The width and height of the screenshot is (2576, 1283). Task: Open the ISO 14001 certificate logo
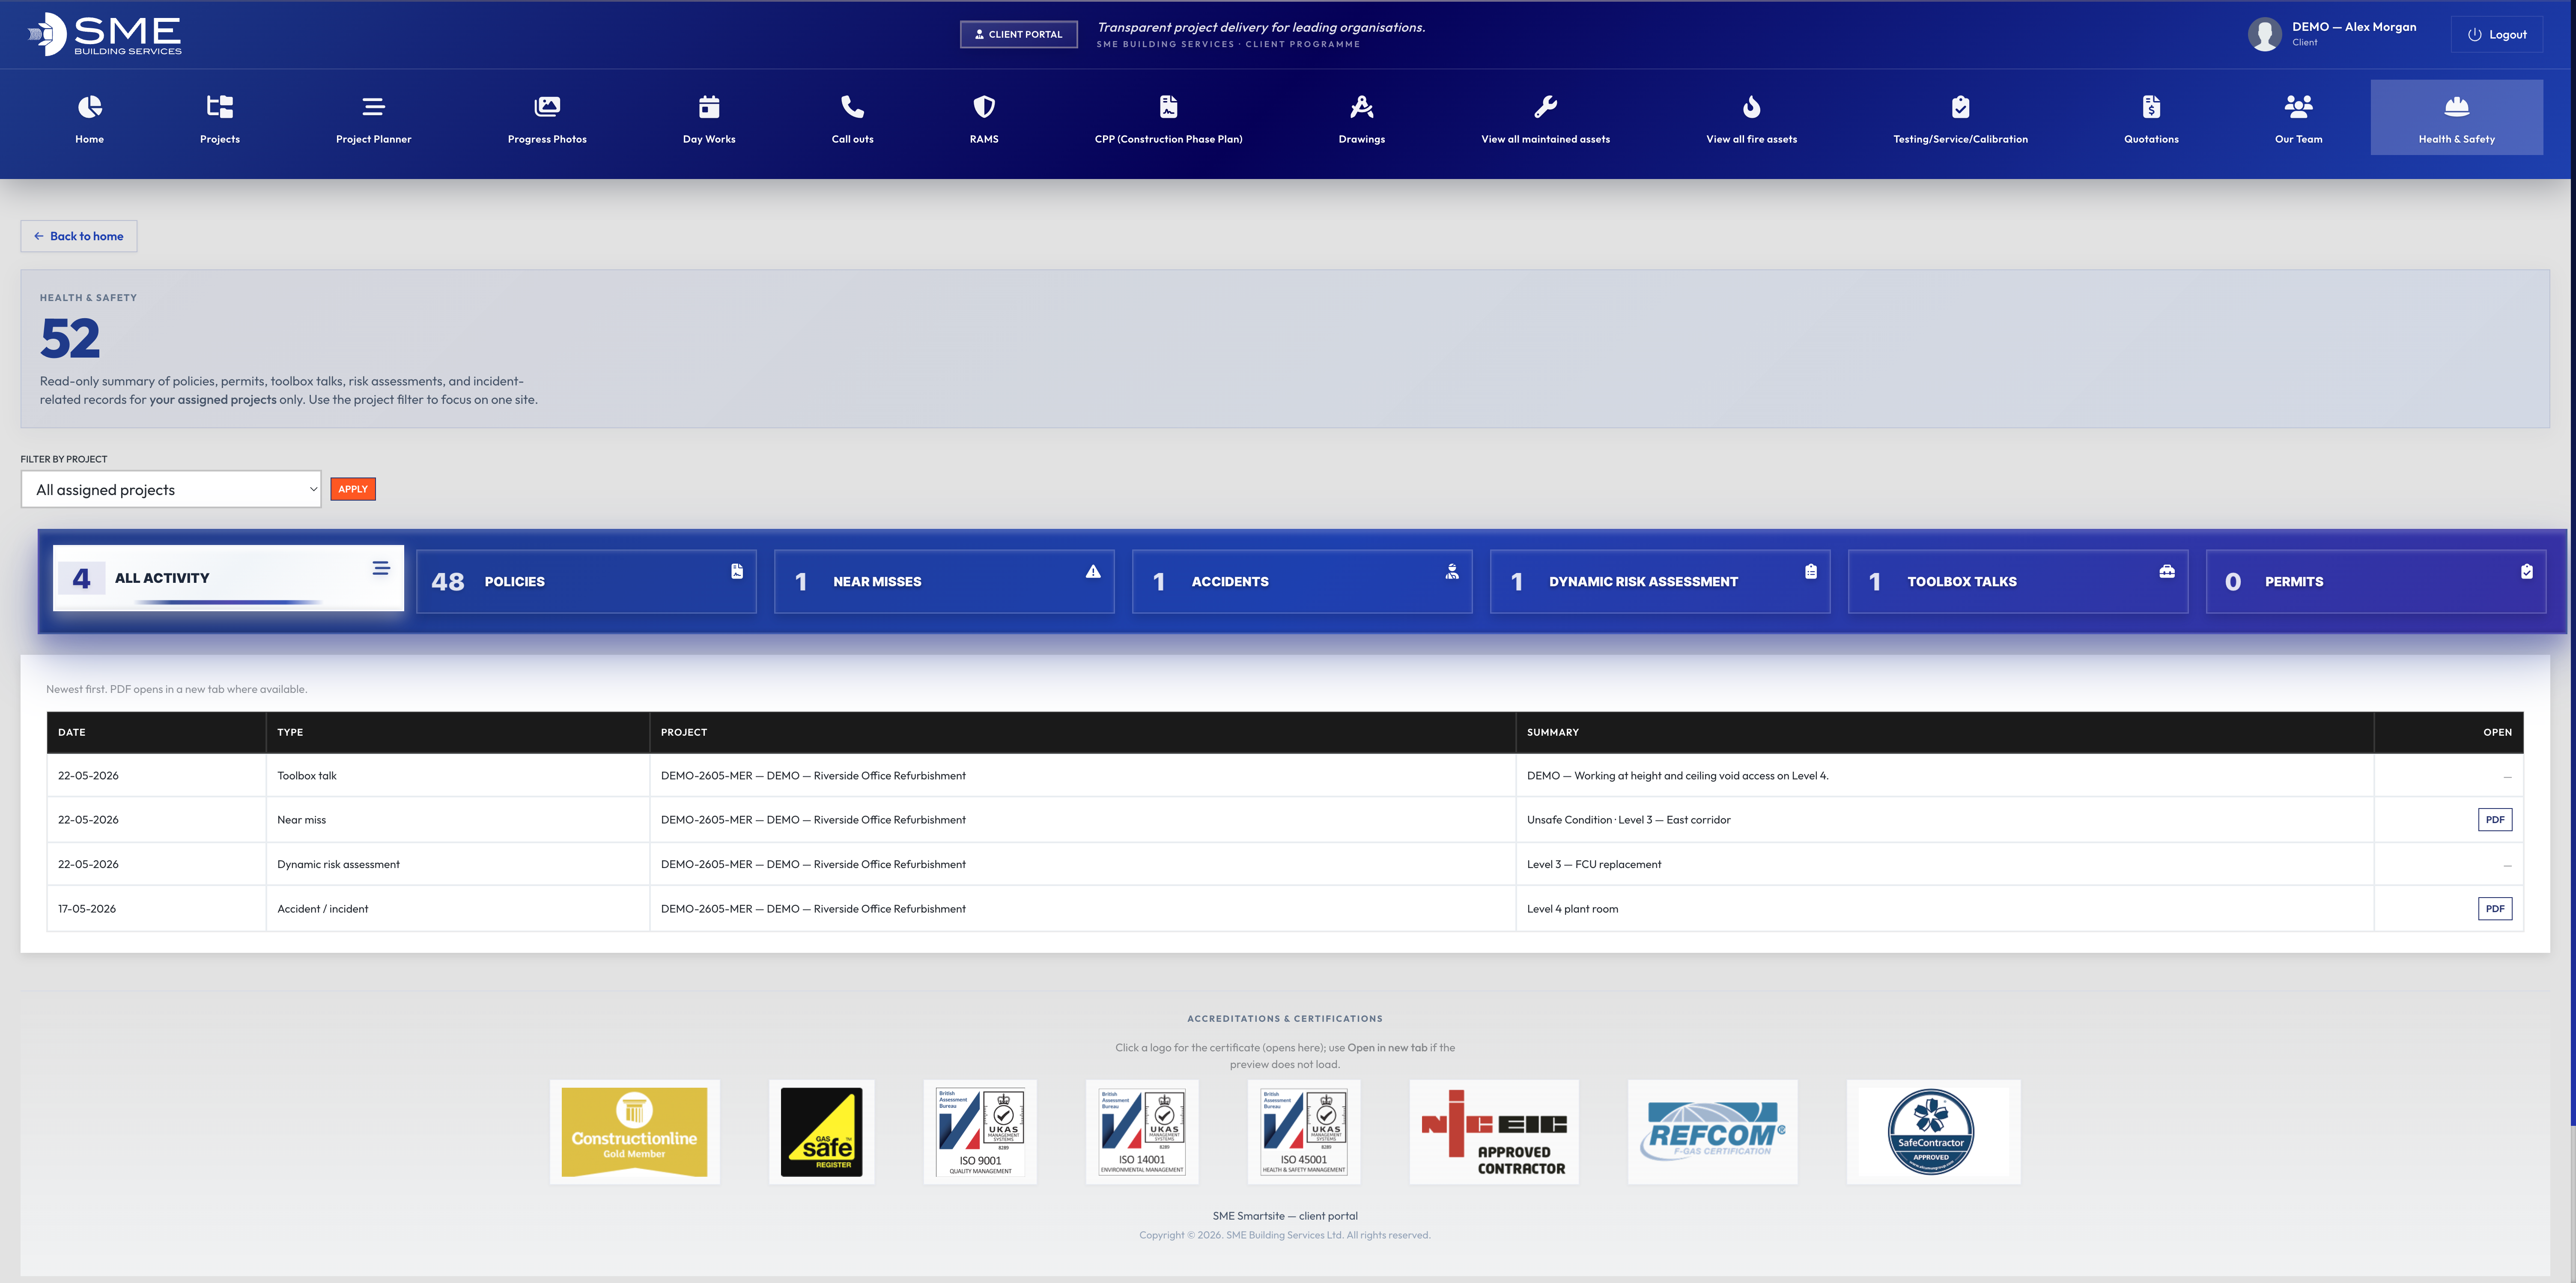pos(1142,1132)
